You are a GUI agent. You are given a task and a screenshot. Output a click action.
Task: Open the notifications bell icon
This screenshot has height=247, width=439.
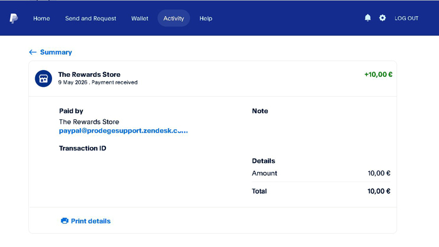[368, 18]
